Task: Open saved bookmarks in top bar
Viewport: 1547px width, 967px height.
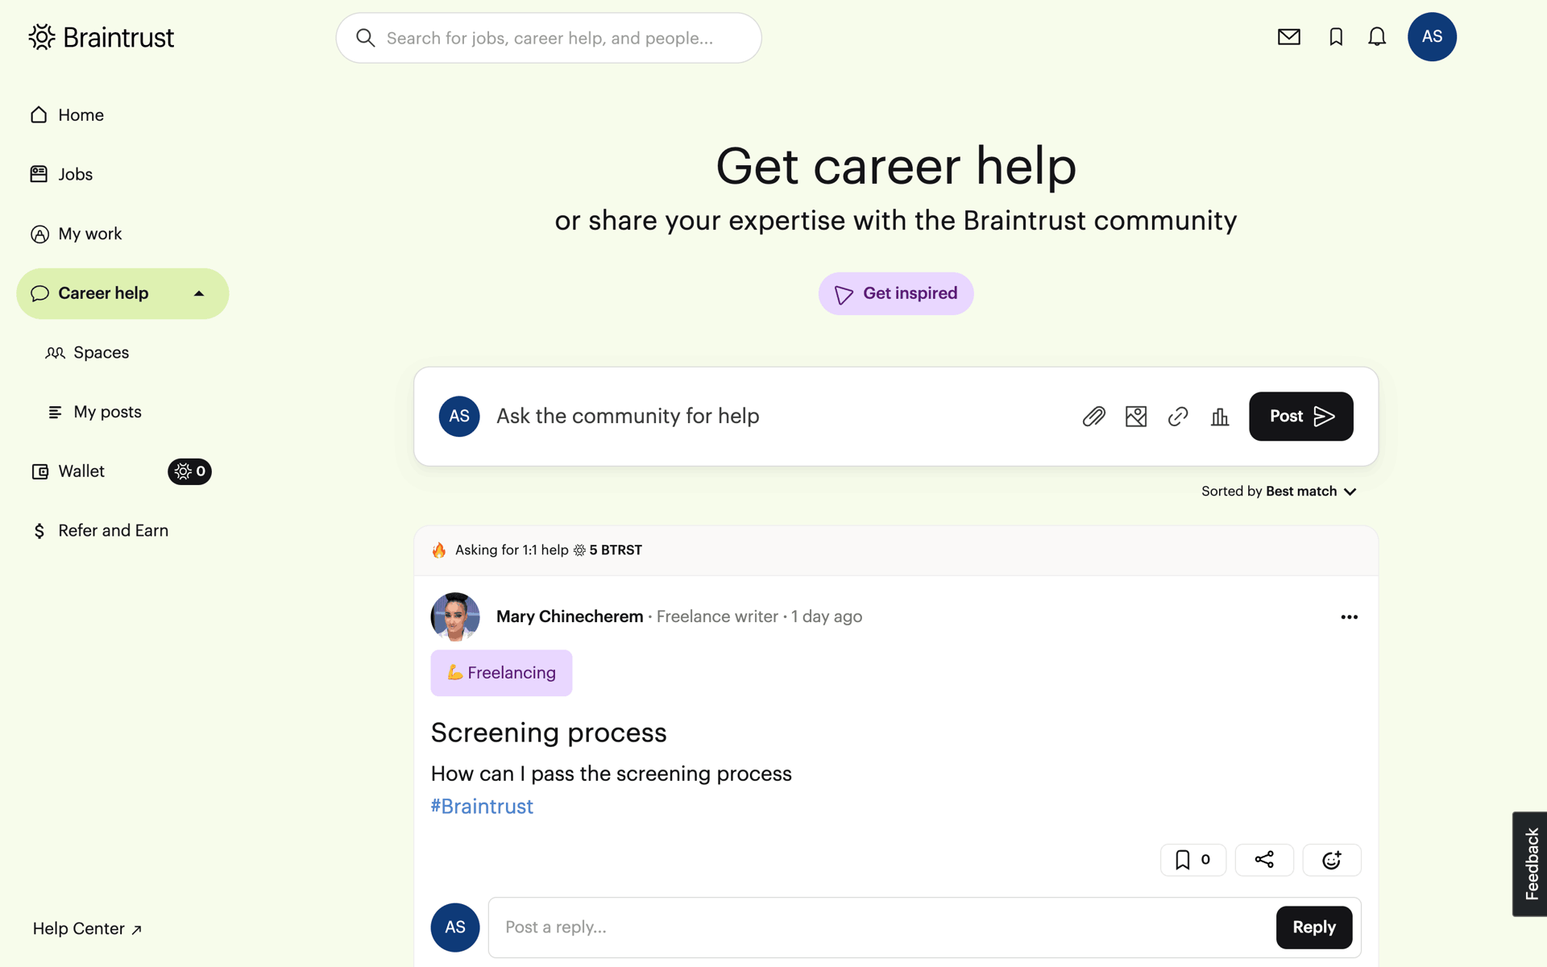Action: [1336, 37]
